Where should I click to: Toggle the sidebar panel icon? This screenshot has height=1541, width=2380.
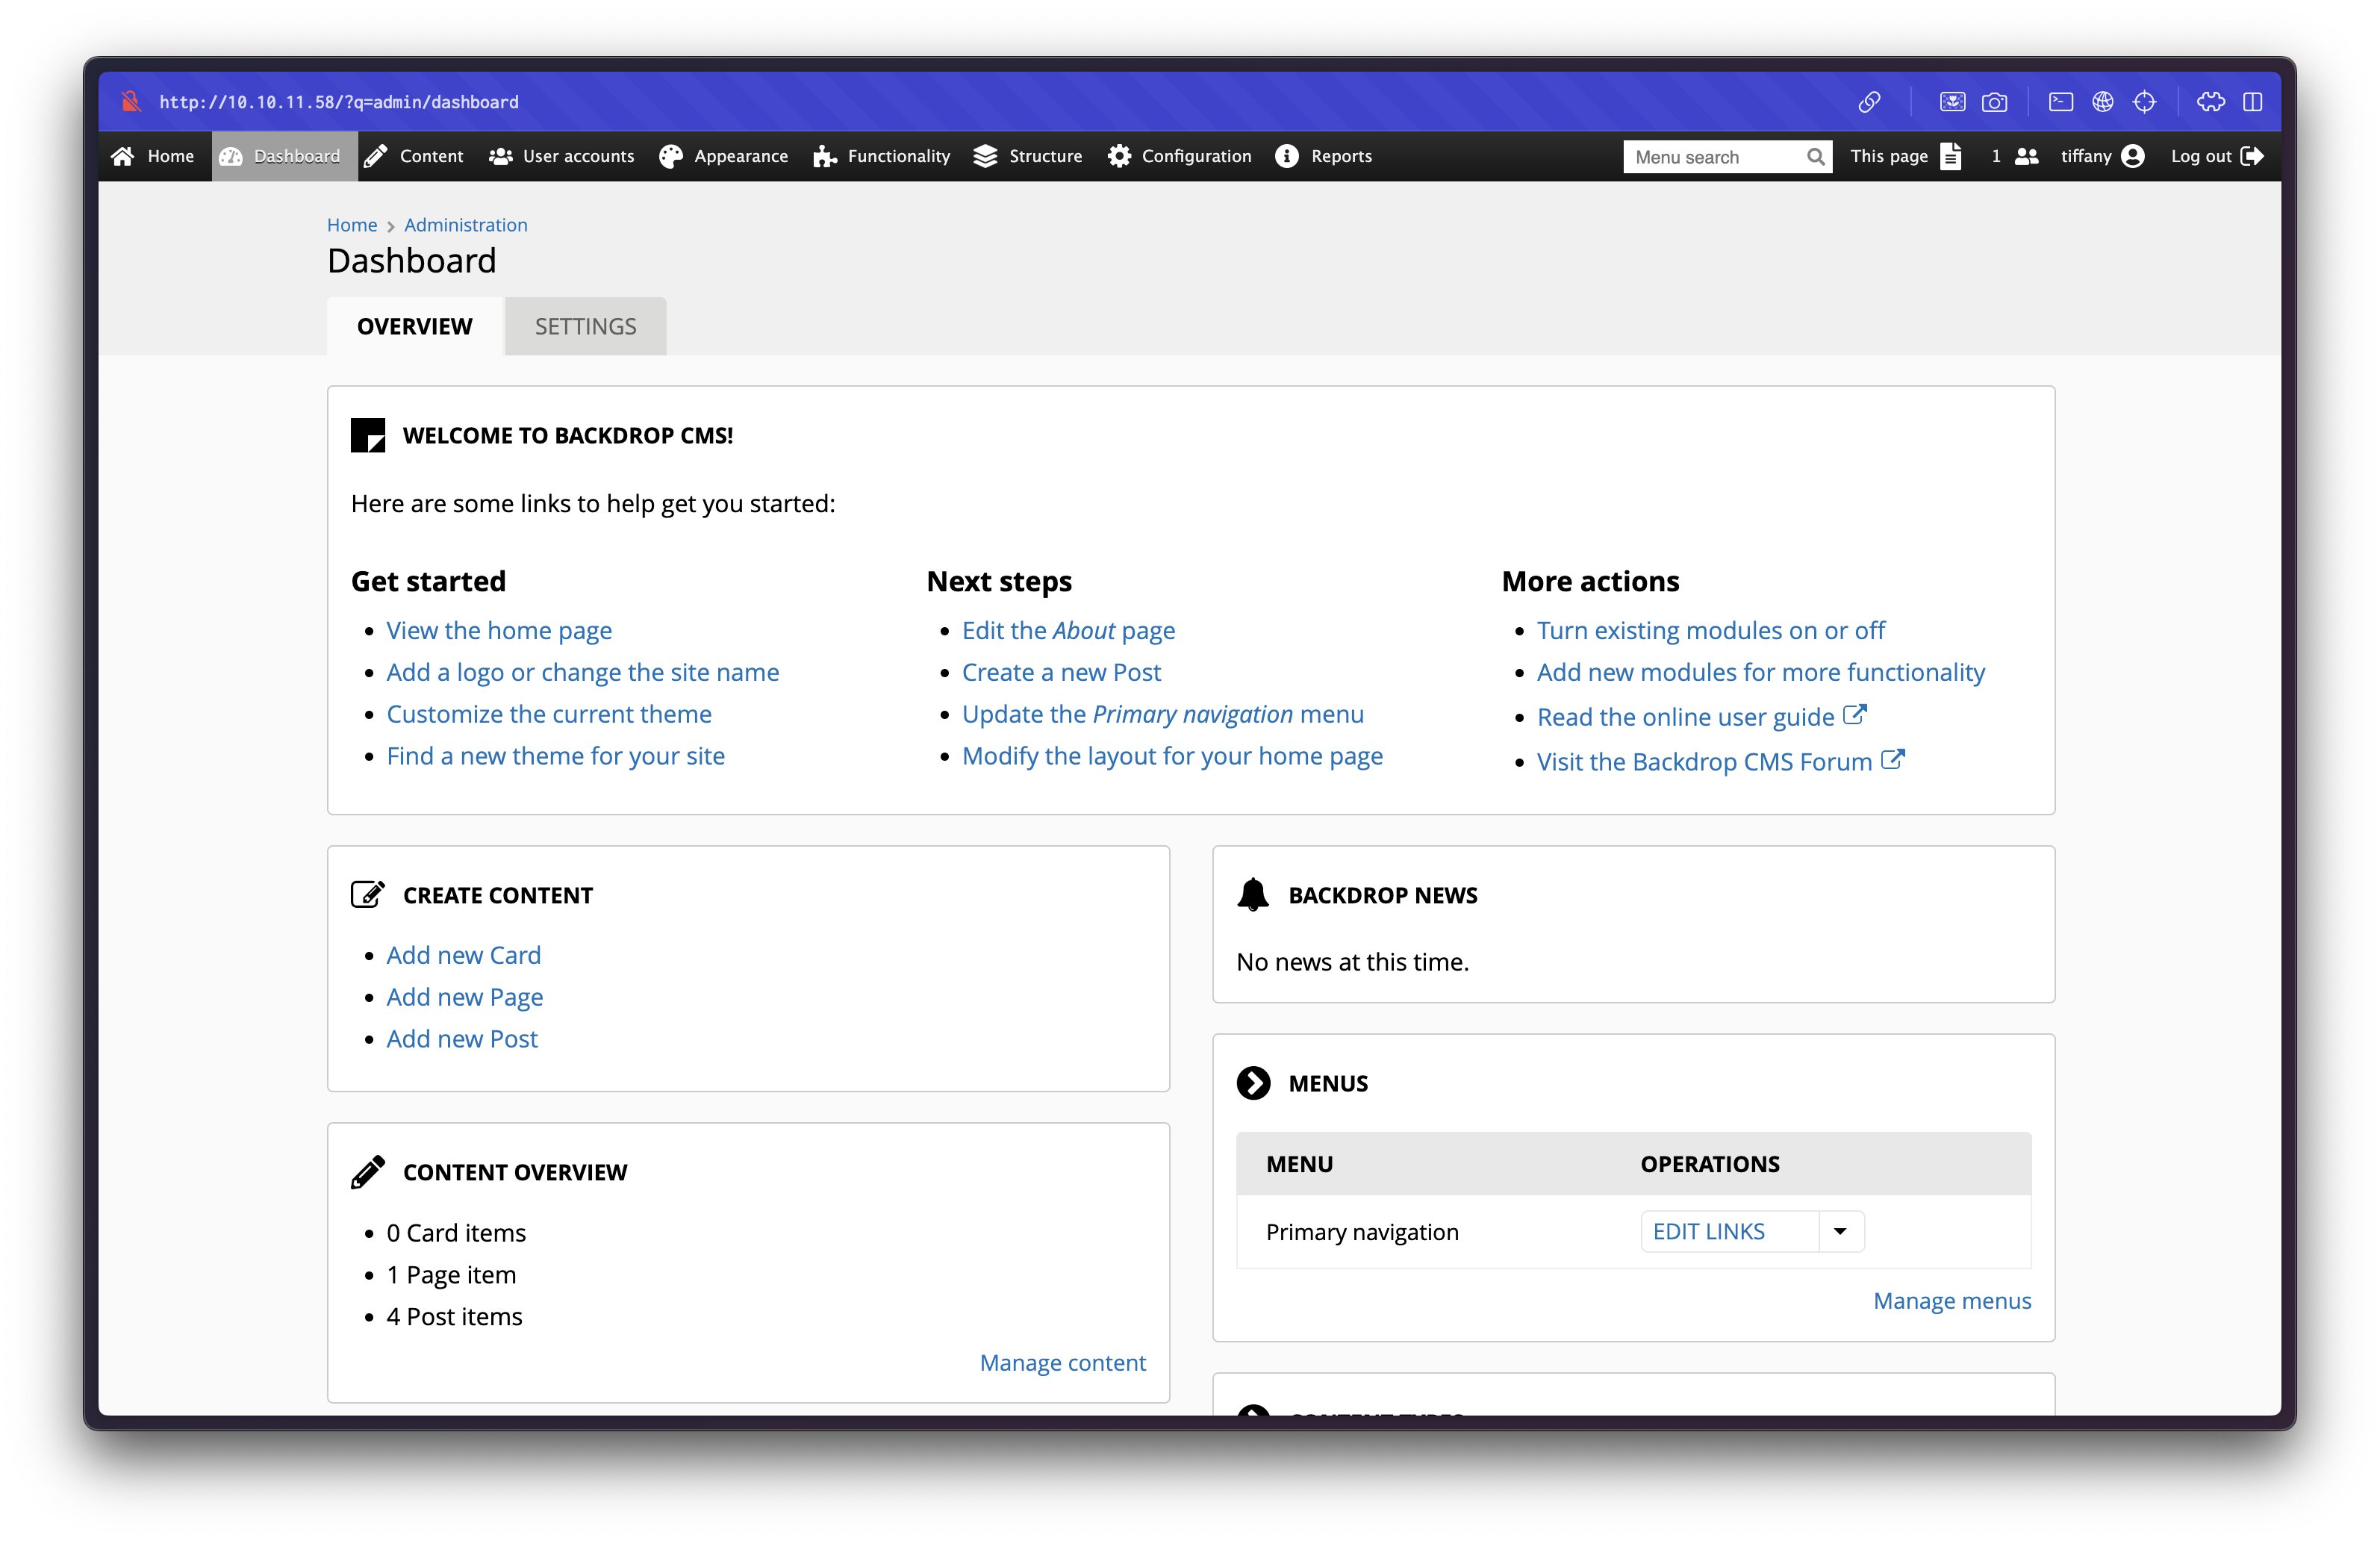point(2252,102)
